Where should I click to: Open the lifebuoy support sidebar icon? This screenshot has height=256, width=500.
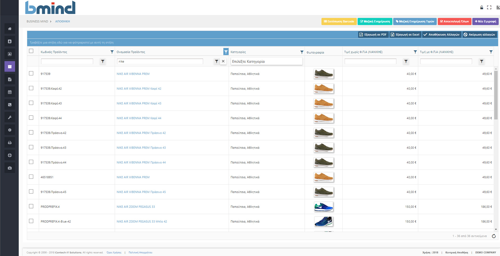point(10,155)
